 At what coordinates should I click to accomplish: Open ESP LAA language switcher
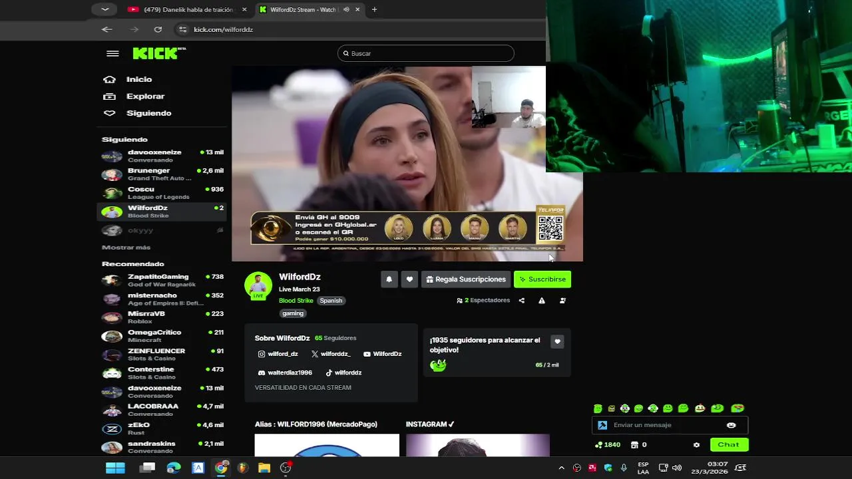click(643, 468)
